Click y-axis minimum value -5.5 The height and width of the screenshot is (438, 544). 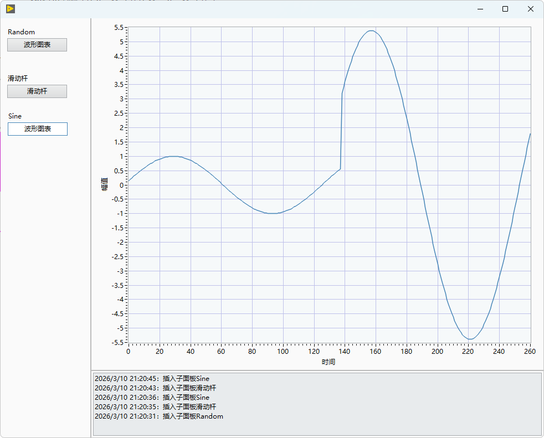click(117, 342)
